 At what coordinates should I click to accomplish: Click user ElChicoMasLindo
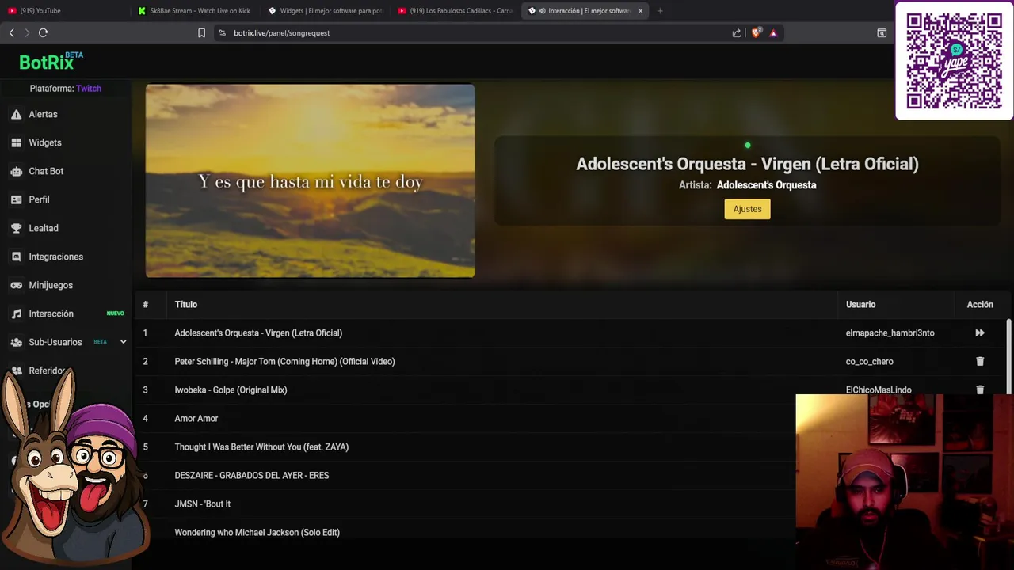pyautogui.click(x=879, y=389)
